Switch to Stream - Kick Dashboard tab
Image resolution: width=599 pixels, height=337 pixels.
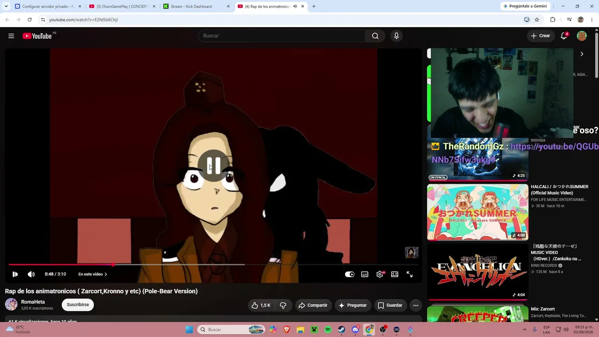click(x=197, y=7)
